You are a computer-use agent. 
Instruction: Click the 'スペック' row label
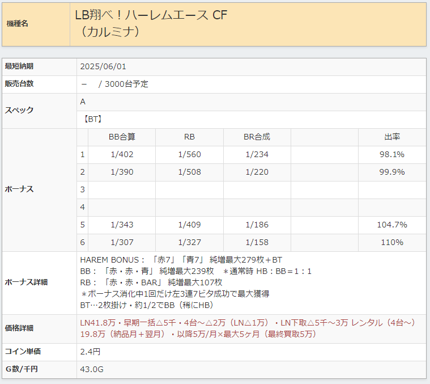click(19, 110)
